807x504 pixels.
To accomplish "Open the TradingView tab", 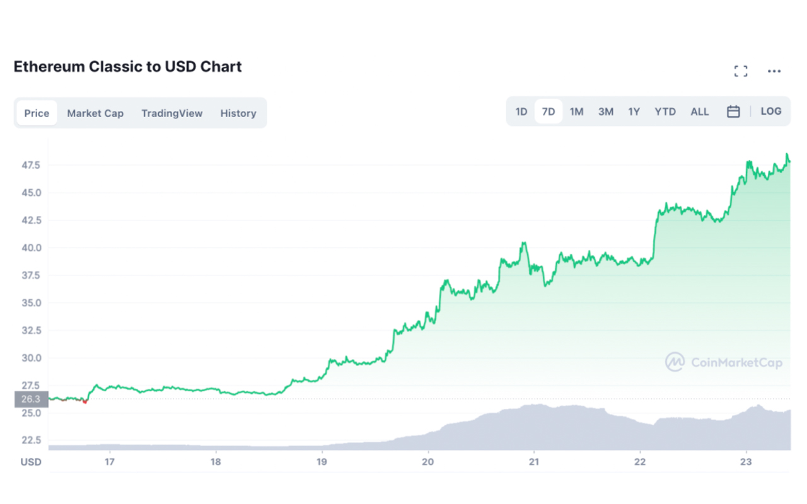I will [x=171, y=113].
